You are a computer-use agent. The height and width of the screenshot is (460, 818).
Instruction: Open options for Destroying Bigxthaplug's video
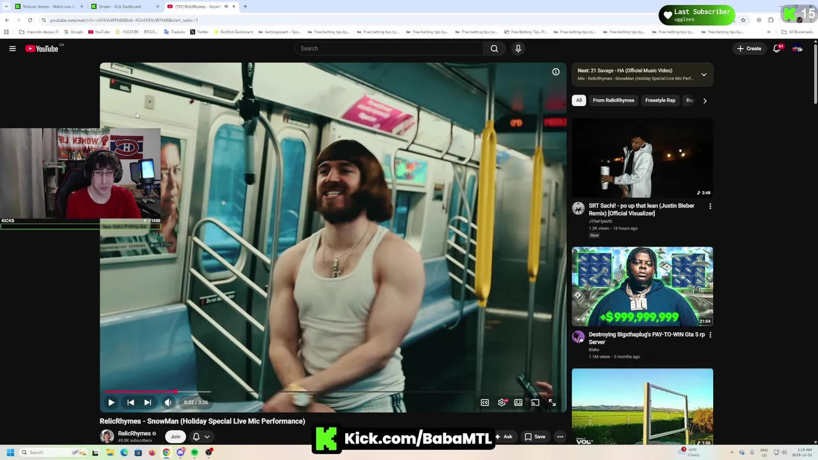(710, 335)
